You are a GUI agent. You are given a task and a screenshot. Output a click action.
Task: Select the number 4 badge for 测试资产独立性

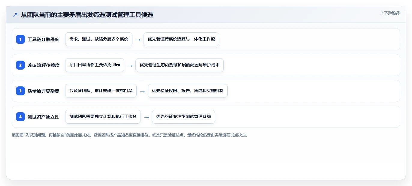(x=20, y=117)
